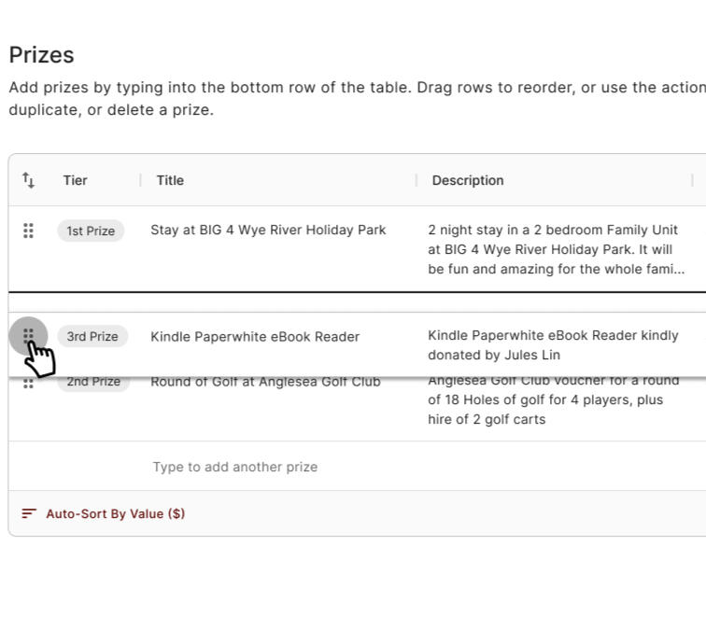Click drag handle for 3rd Prize row
This screenshot has width=706, height=644.
[28, 335]
